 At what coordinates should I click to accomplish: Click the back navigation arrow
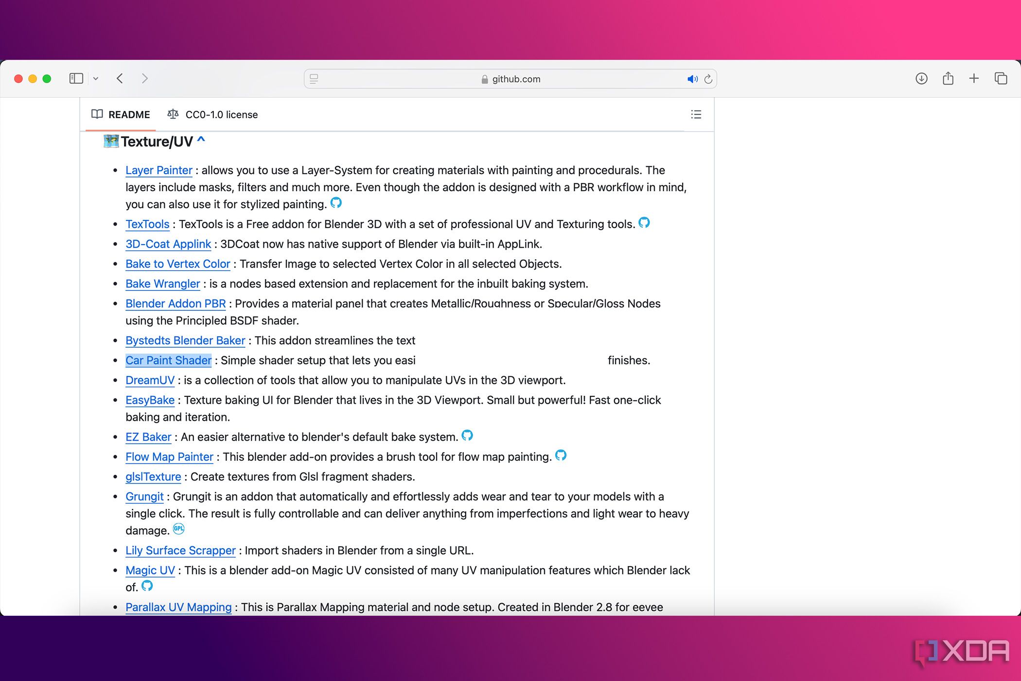121,78
